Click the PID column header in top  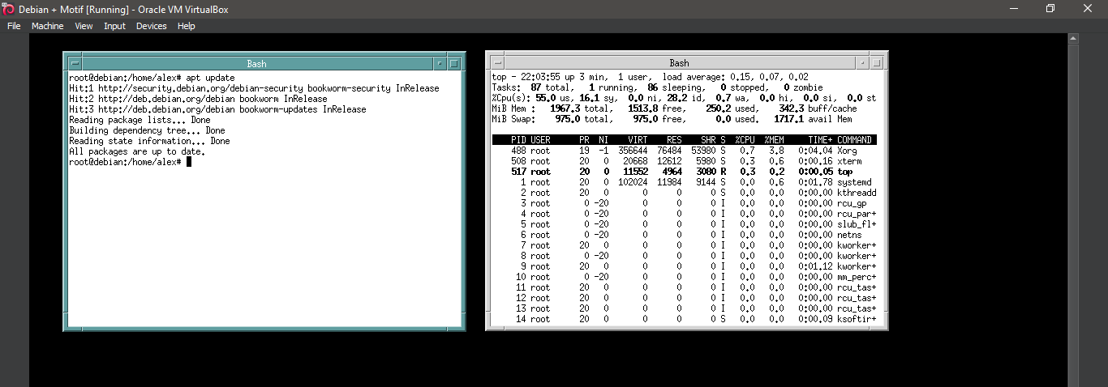(x=519, y=140)
